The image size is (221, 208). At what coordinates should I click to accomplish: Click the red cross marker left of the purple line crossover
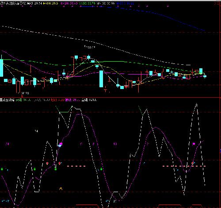click(47, 163)
